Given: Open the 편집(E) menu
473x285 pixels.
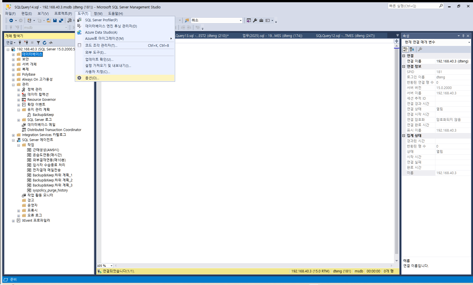Looking at the screenshot, I should tap(27, 13).
